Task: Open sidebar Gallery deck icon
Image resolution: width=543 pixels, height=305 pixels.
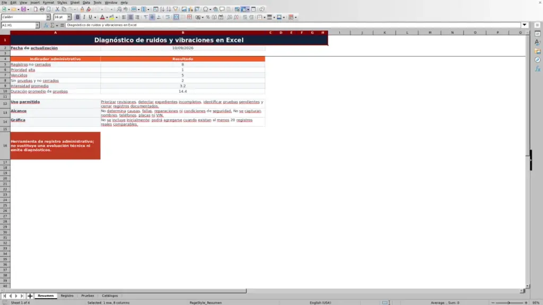Action: pyautogui.click(x=538, y=51)
